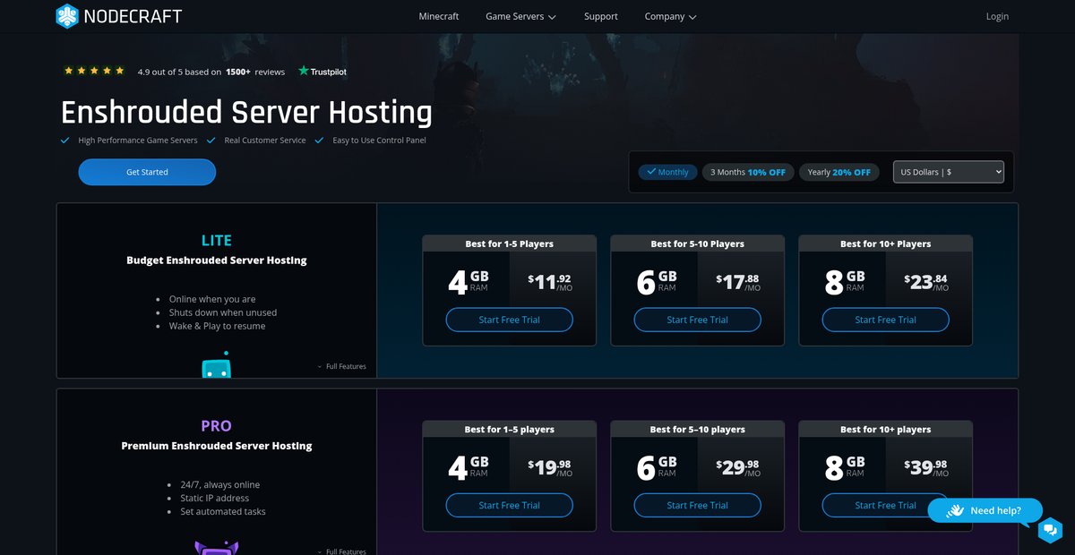Click the Enshrouded Server Hosting heading

[x=246, y=113]
